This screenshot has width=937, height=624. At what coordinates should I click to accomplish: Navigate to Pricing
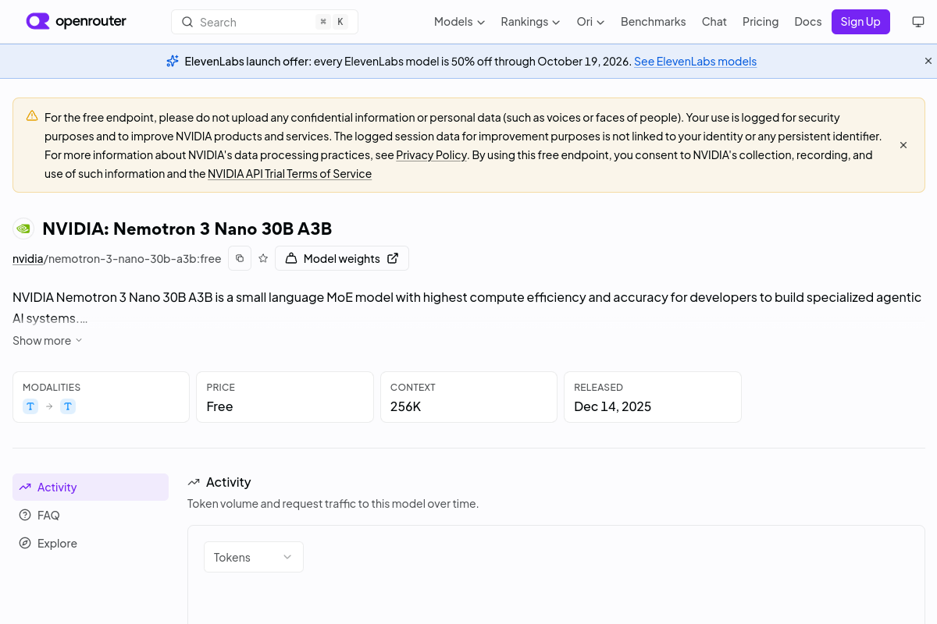pyautogui.click(x=761, y=22)
